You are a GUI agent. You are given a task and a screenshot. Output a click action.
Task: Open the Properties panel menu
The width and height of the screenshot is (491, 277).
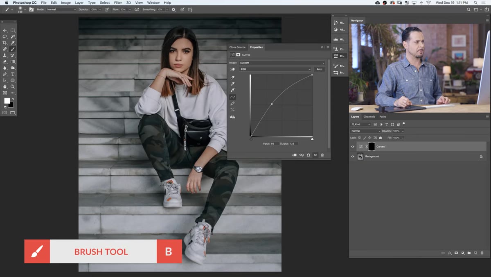pos(328,47)
